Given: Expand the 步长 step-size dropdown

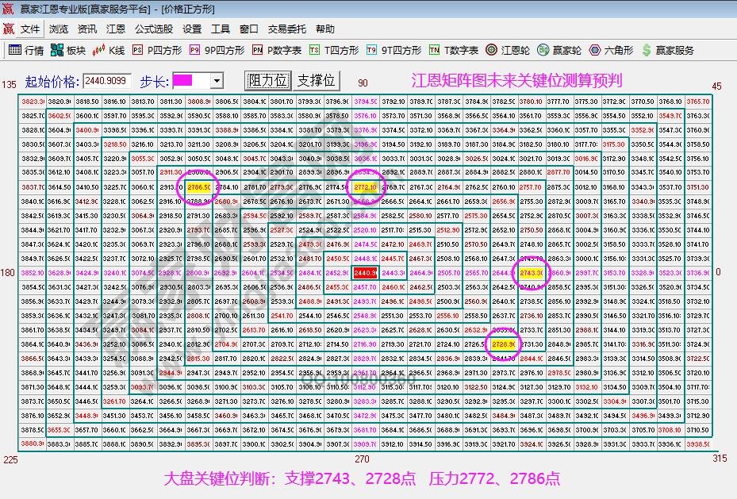Looking at the screenshot, I should point(218,79).
